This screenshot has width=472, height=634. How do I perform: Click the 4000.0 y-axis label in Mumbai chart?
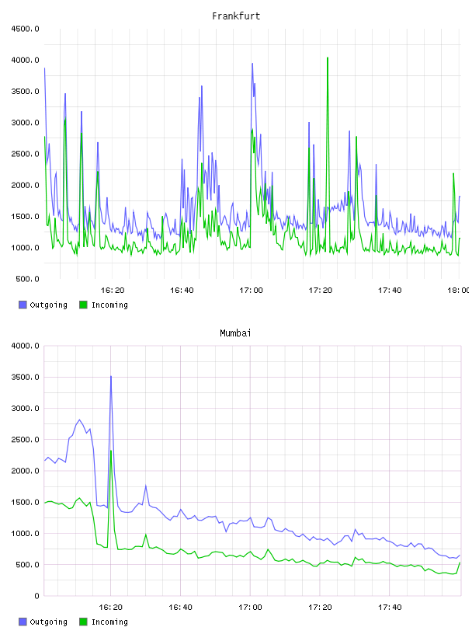point(25,346)
